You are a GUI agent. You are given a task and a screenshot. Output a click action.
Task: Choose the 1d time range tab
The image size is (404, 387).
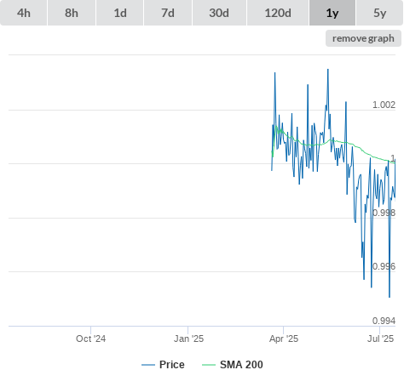(120, 13)
